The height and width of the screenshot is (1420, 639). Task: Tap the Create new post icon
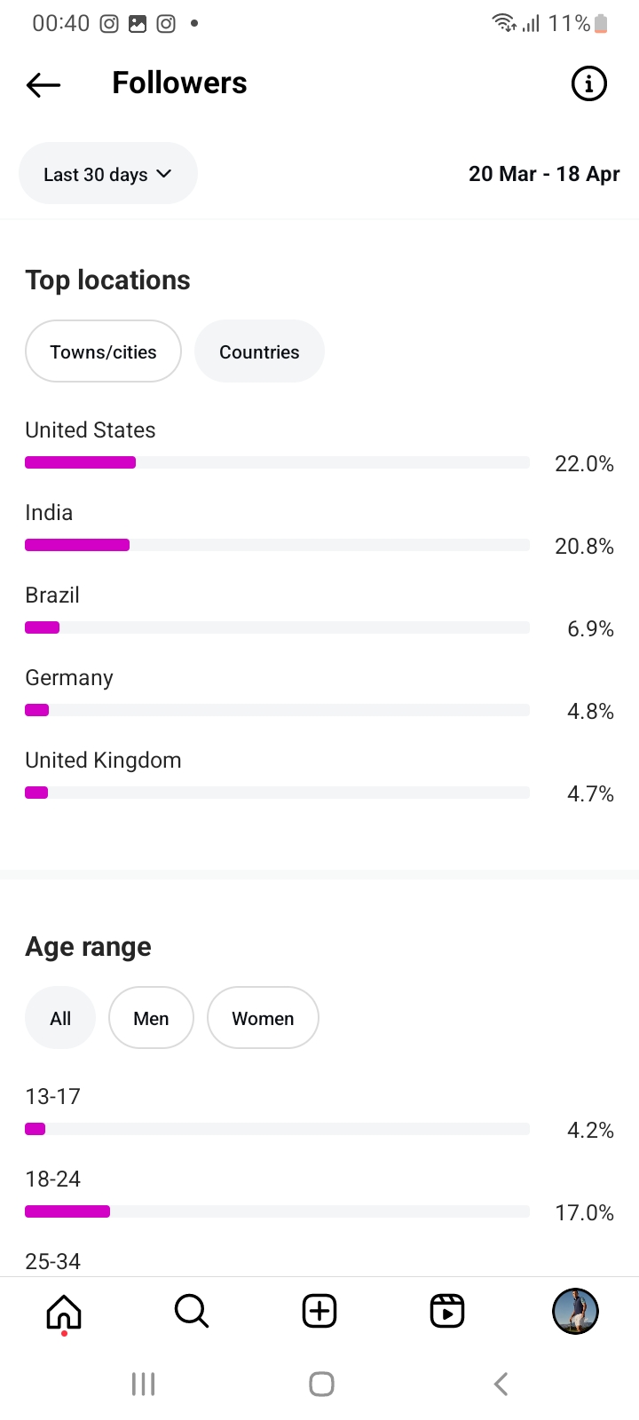click(319, 1311)
